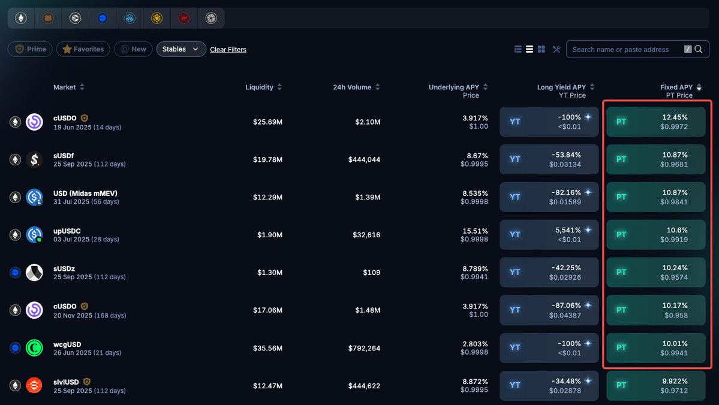The image size is (719, 405).
Task: Click the 20 Nov 2025 (168 days) maturity date
Action: [89, 315]
